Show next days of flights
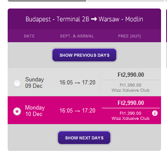 (x=84, y=138)
